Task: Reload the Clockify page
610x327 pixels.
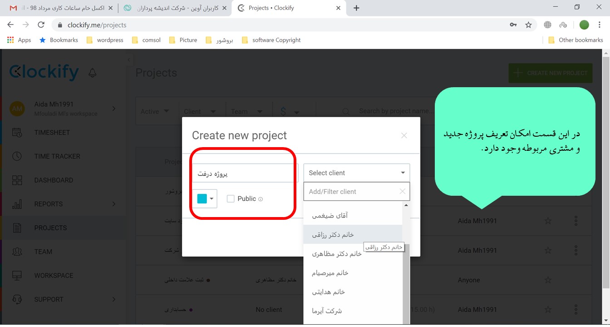Action: 41,25
